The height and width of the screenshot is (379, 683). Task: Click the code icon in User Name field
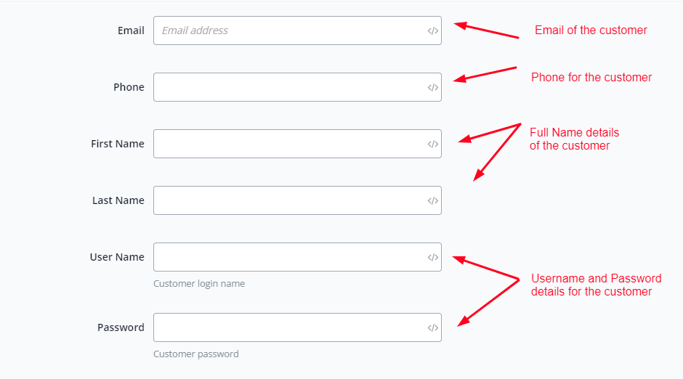click(x=432, y=258)
